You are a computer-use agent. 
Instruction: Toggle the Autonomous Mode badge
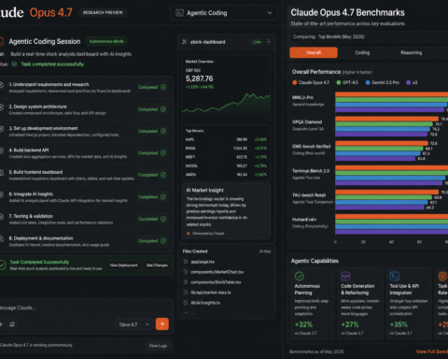click(106, 41)
